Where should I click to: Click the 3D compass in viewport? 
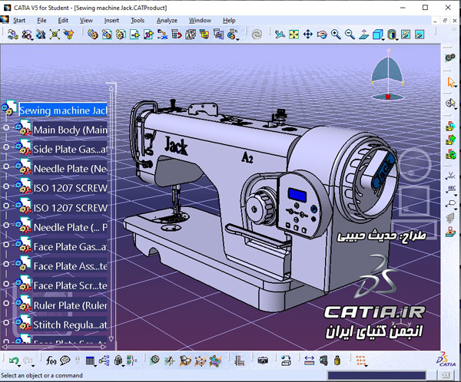(x=387, y=75)
